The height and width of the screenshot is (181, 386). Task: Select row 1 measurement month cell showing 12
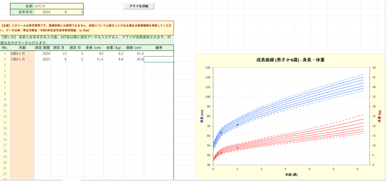click(x=59, y=54)
